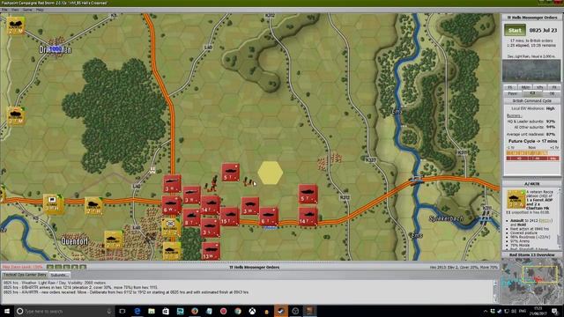Click 'Future Cycle -> 17 mins' text

pyautogui.click(x=532, y=141)
